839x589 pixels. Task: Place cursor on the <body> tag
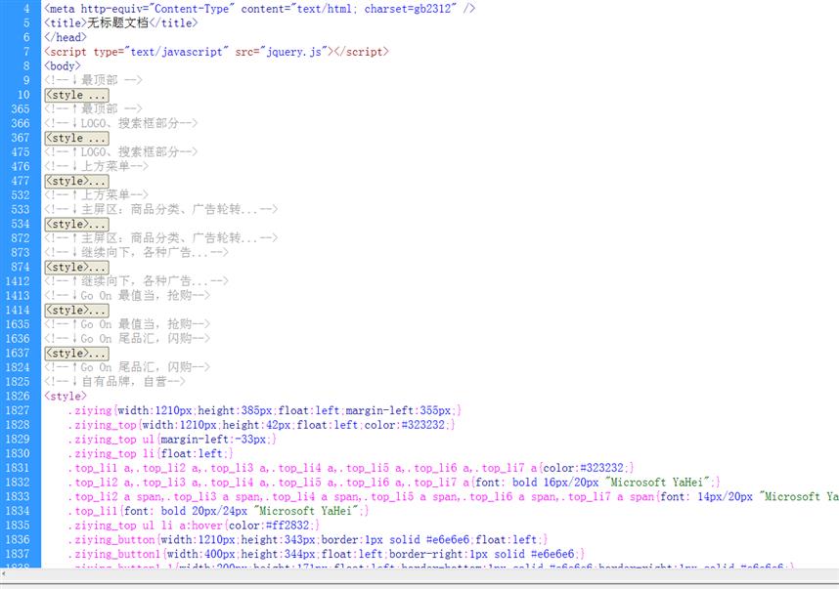(63, 66)
